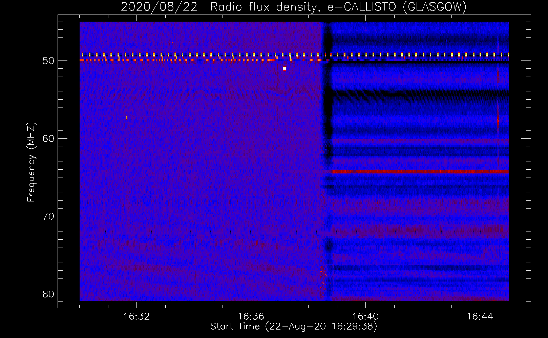
Task: Select the 16:32 time tick label
Action: tap(136, 317)
